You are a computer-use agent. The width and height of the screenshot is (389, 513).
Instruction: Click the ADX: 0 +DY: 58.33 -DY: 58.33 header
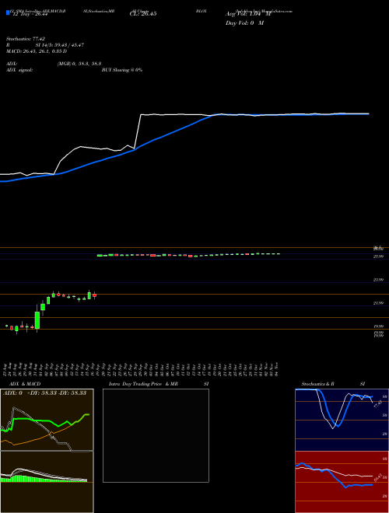44,393
